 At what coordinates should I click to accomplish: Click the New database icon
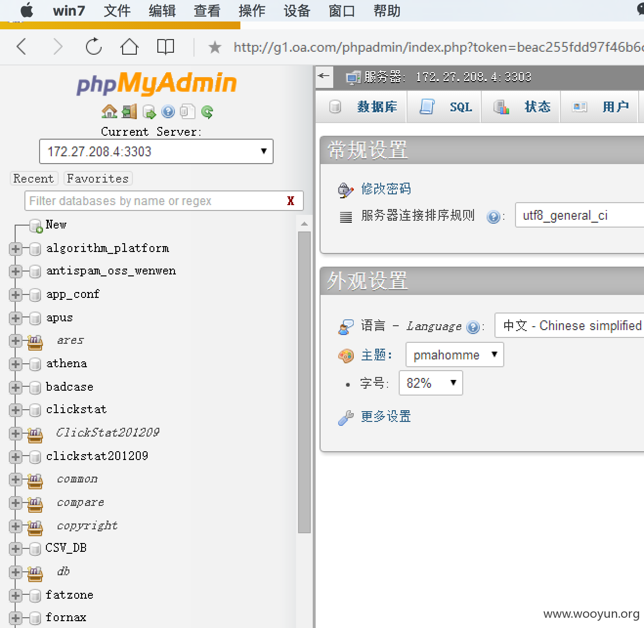(36, 226)
